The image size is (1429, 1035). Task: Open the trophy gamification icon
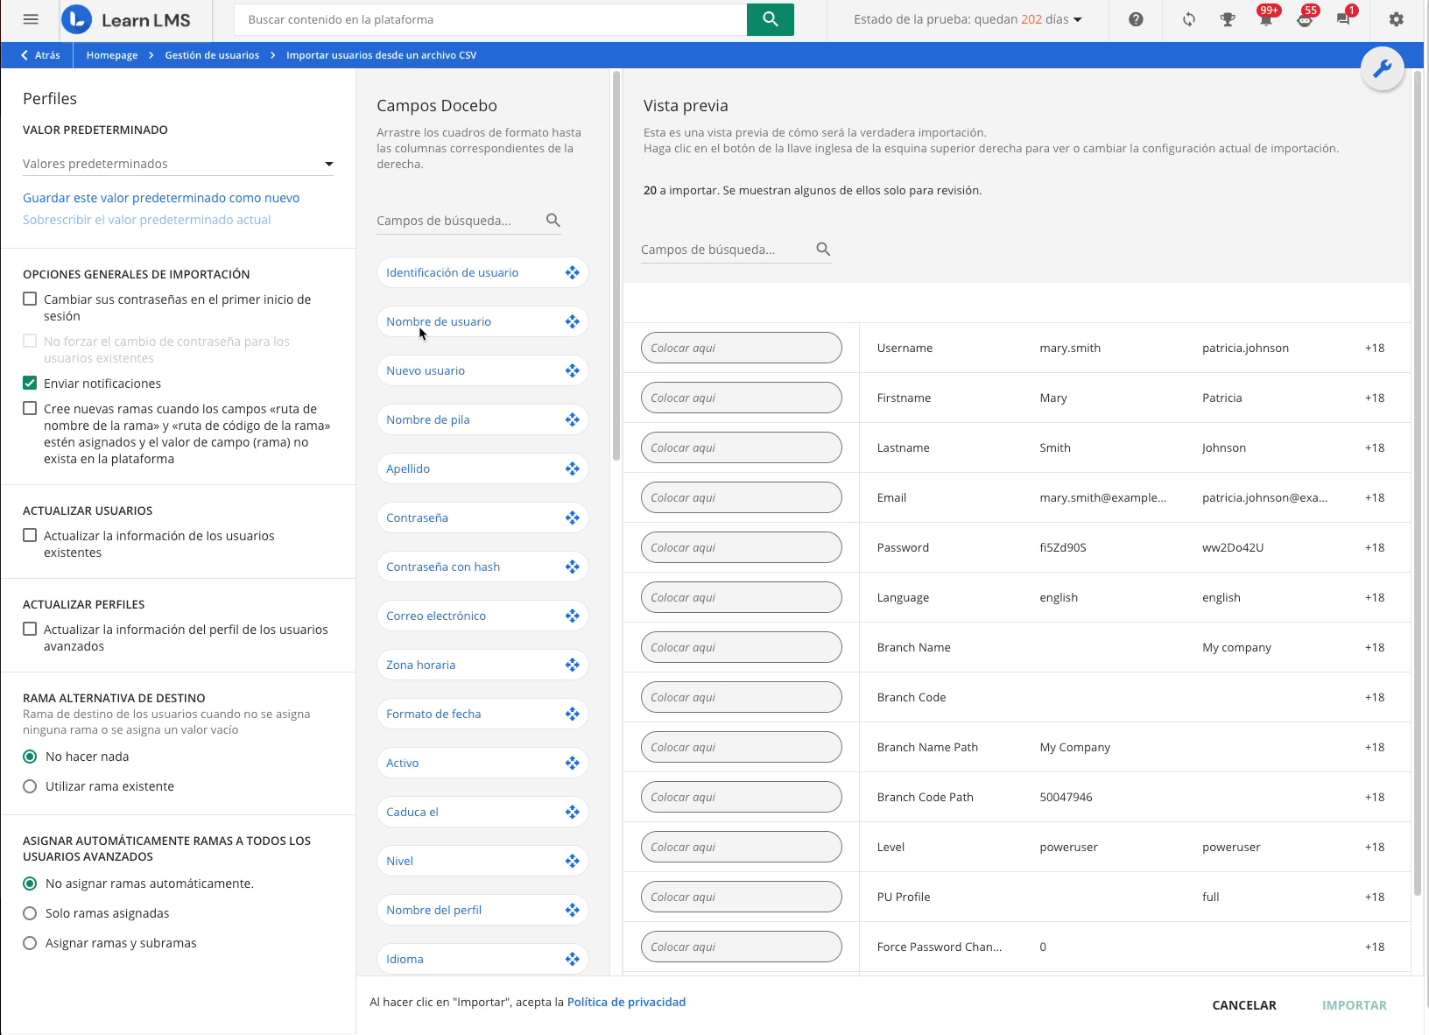(1228, 19)
